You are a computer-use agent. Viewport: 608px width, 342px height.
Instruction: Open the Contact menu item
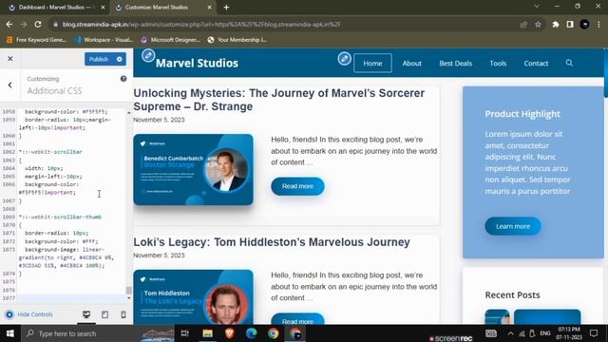536,64
